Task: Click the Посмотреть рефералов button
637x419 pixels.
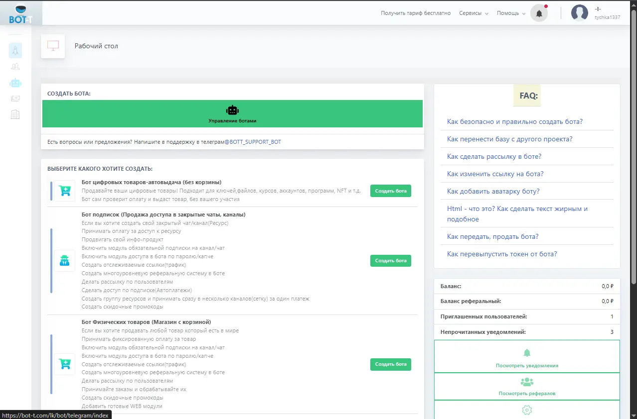Action: tap(527, 386)
